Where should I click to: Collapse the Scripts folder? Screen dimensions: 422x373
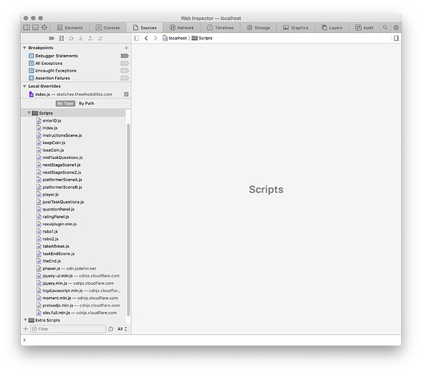tap(29, 113)
